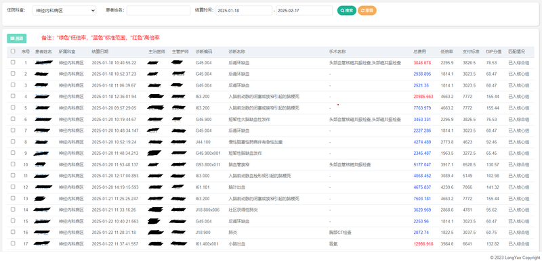Click the red total cost 12998.918

point(423,244)
